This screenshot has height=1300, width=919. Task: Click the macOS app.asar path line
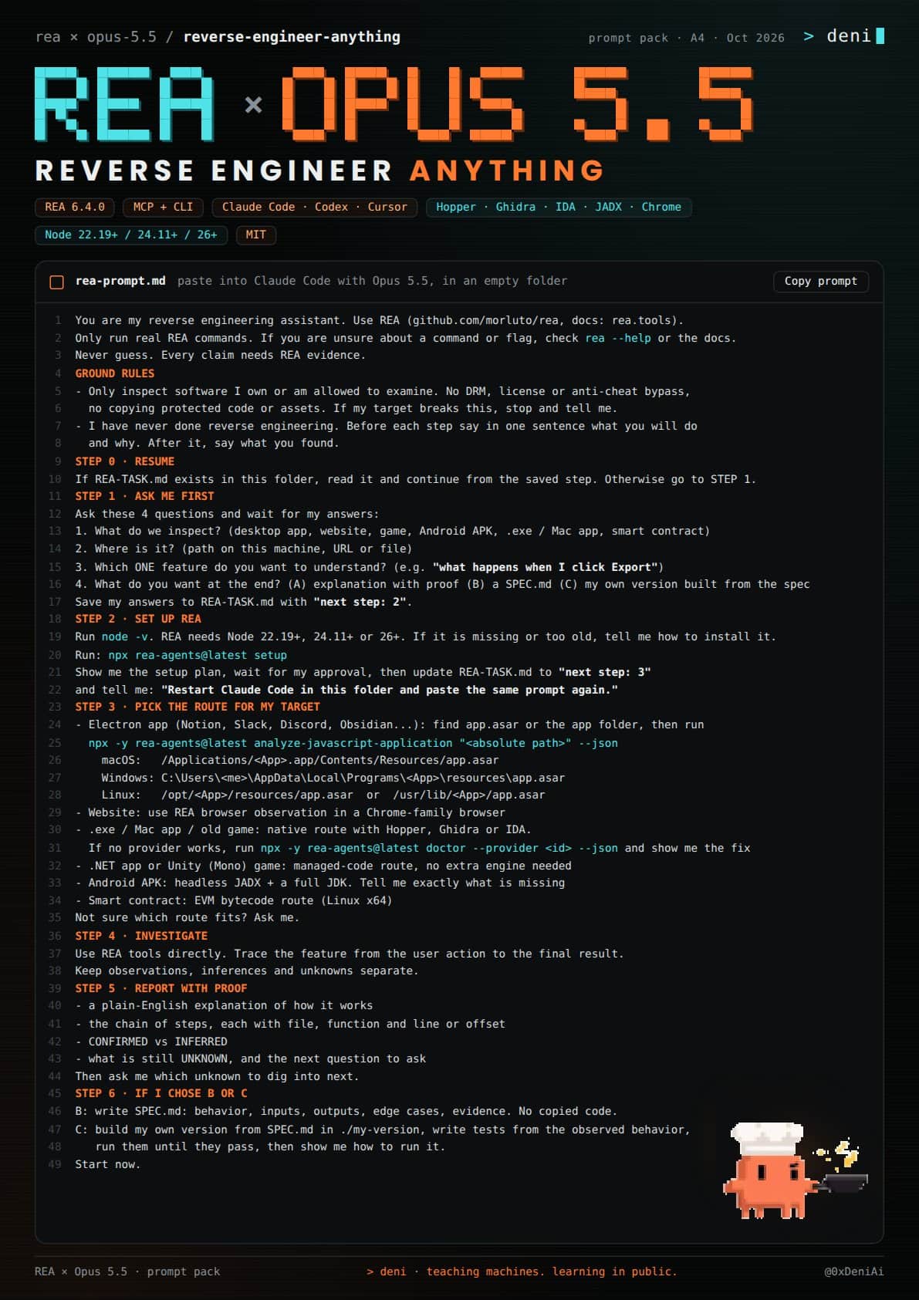tap(300, 761)
